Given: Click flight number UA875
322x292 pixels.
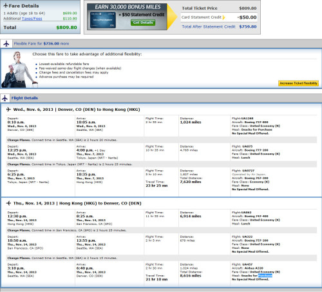Looking at the screenshot, I should [x=247, y=146].
